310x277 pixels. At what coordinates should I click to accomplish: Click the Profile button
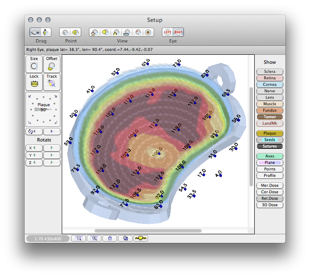(269, 176)
